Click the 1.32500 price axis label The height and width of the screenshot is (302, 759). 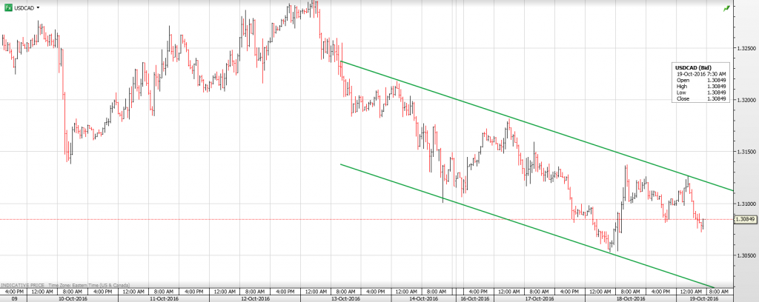pos(745,48)
